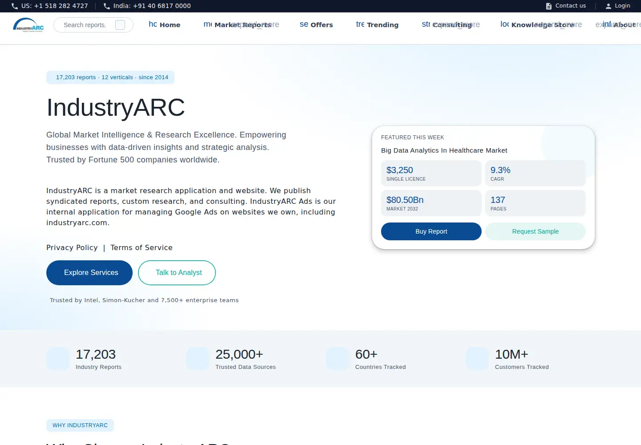The image size is (641, 445).
Task: Request a sample of the featured report
Action: [x=536, y=231]
